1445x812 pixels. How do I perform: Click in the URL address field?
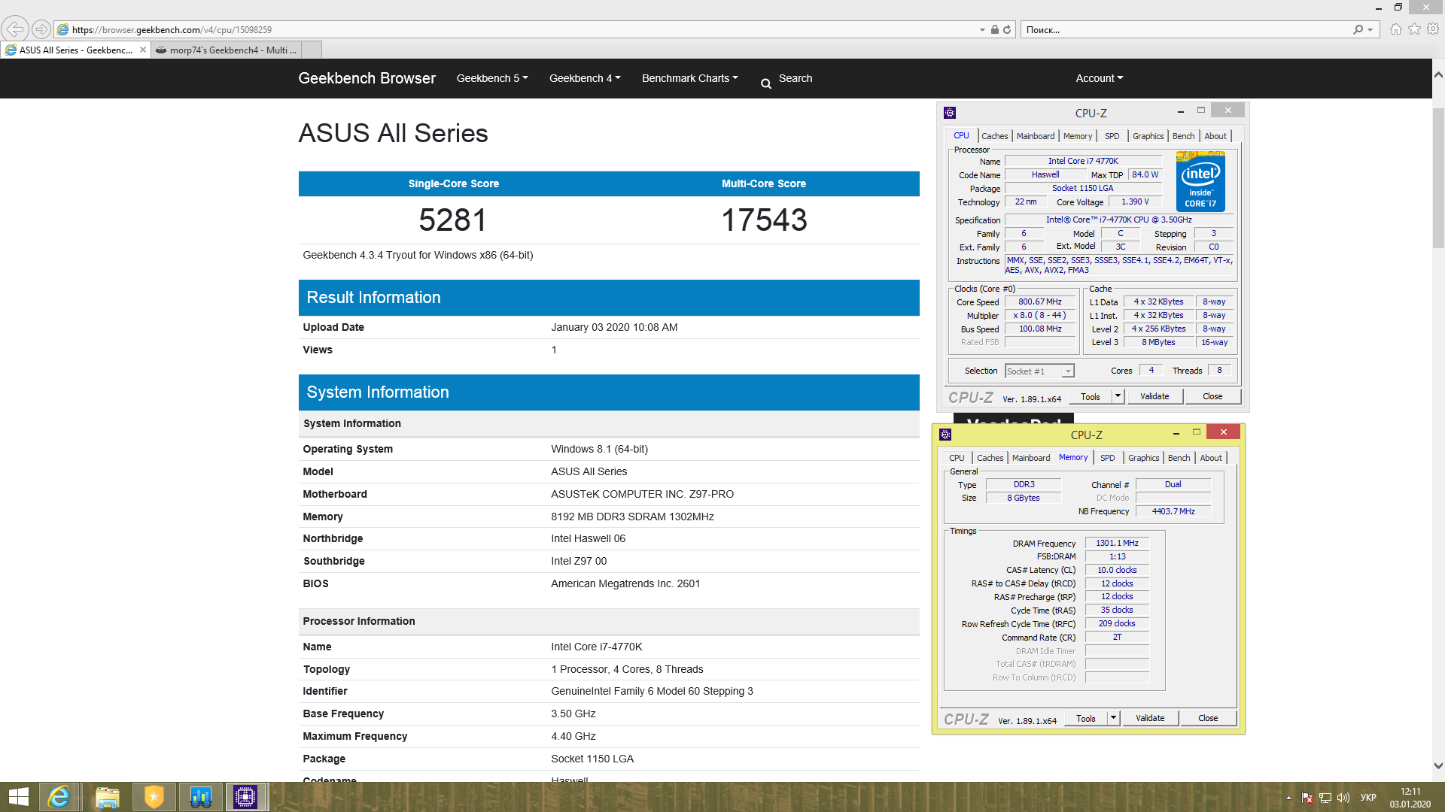[519, 30]
